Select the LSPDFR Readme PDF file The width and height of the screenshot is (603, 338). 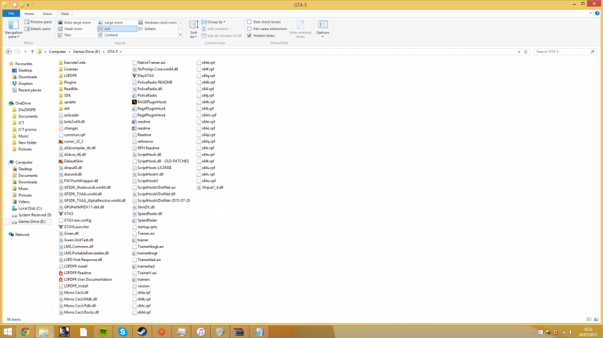[x=75, y=273]
